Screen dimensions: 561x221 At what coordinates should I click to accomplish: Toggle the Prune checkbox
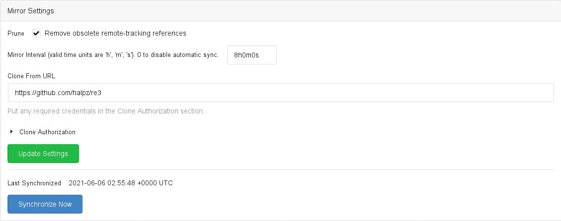coord(36,34)
